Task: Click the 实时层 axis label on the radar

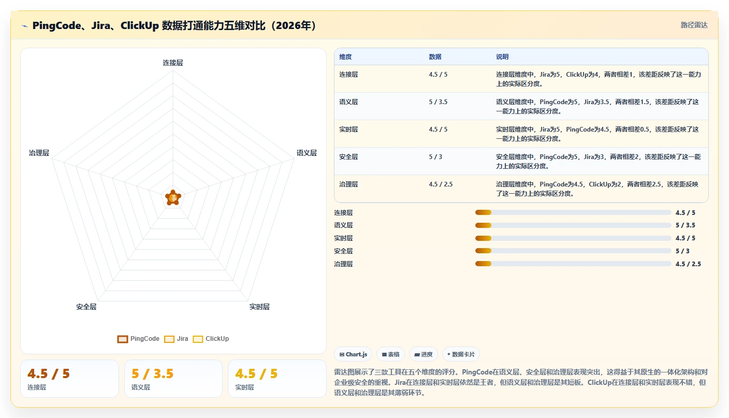Action: click(x=259, y=307)
